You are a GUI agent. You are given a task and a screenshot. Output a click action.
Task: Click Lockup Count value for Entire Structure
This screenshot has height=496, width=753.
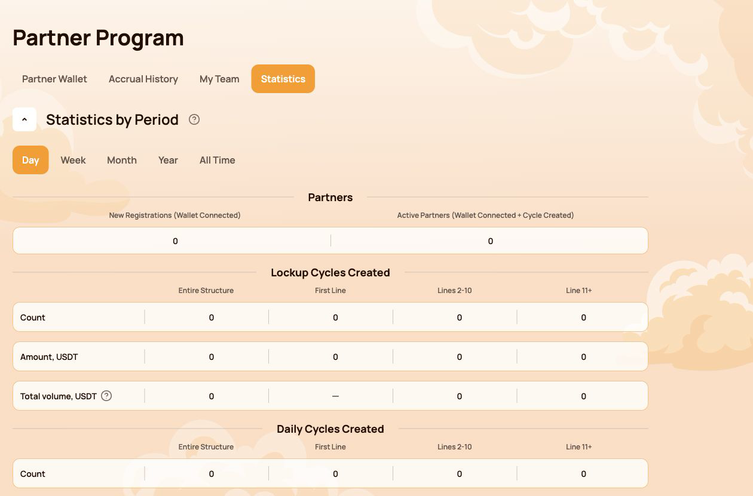[x=212, y=318]
